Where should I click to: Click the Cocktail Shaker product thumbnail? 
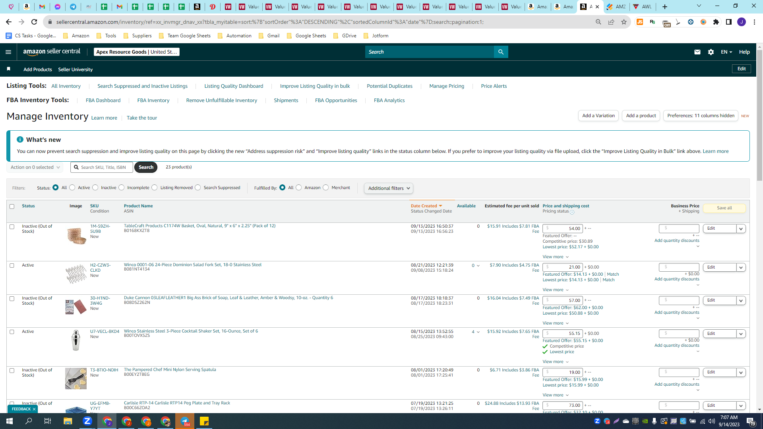(x=76, y=340)
